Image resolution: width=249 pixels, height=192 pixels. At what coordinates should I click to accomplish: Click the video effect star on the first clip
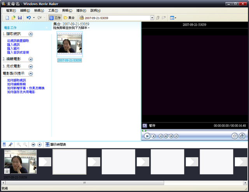7,171
